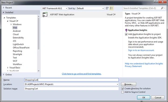This screenshot has width=168, height=102.
Task: Select the Test template category
Action: point(15,58)
